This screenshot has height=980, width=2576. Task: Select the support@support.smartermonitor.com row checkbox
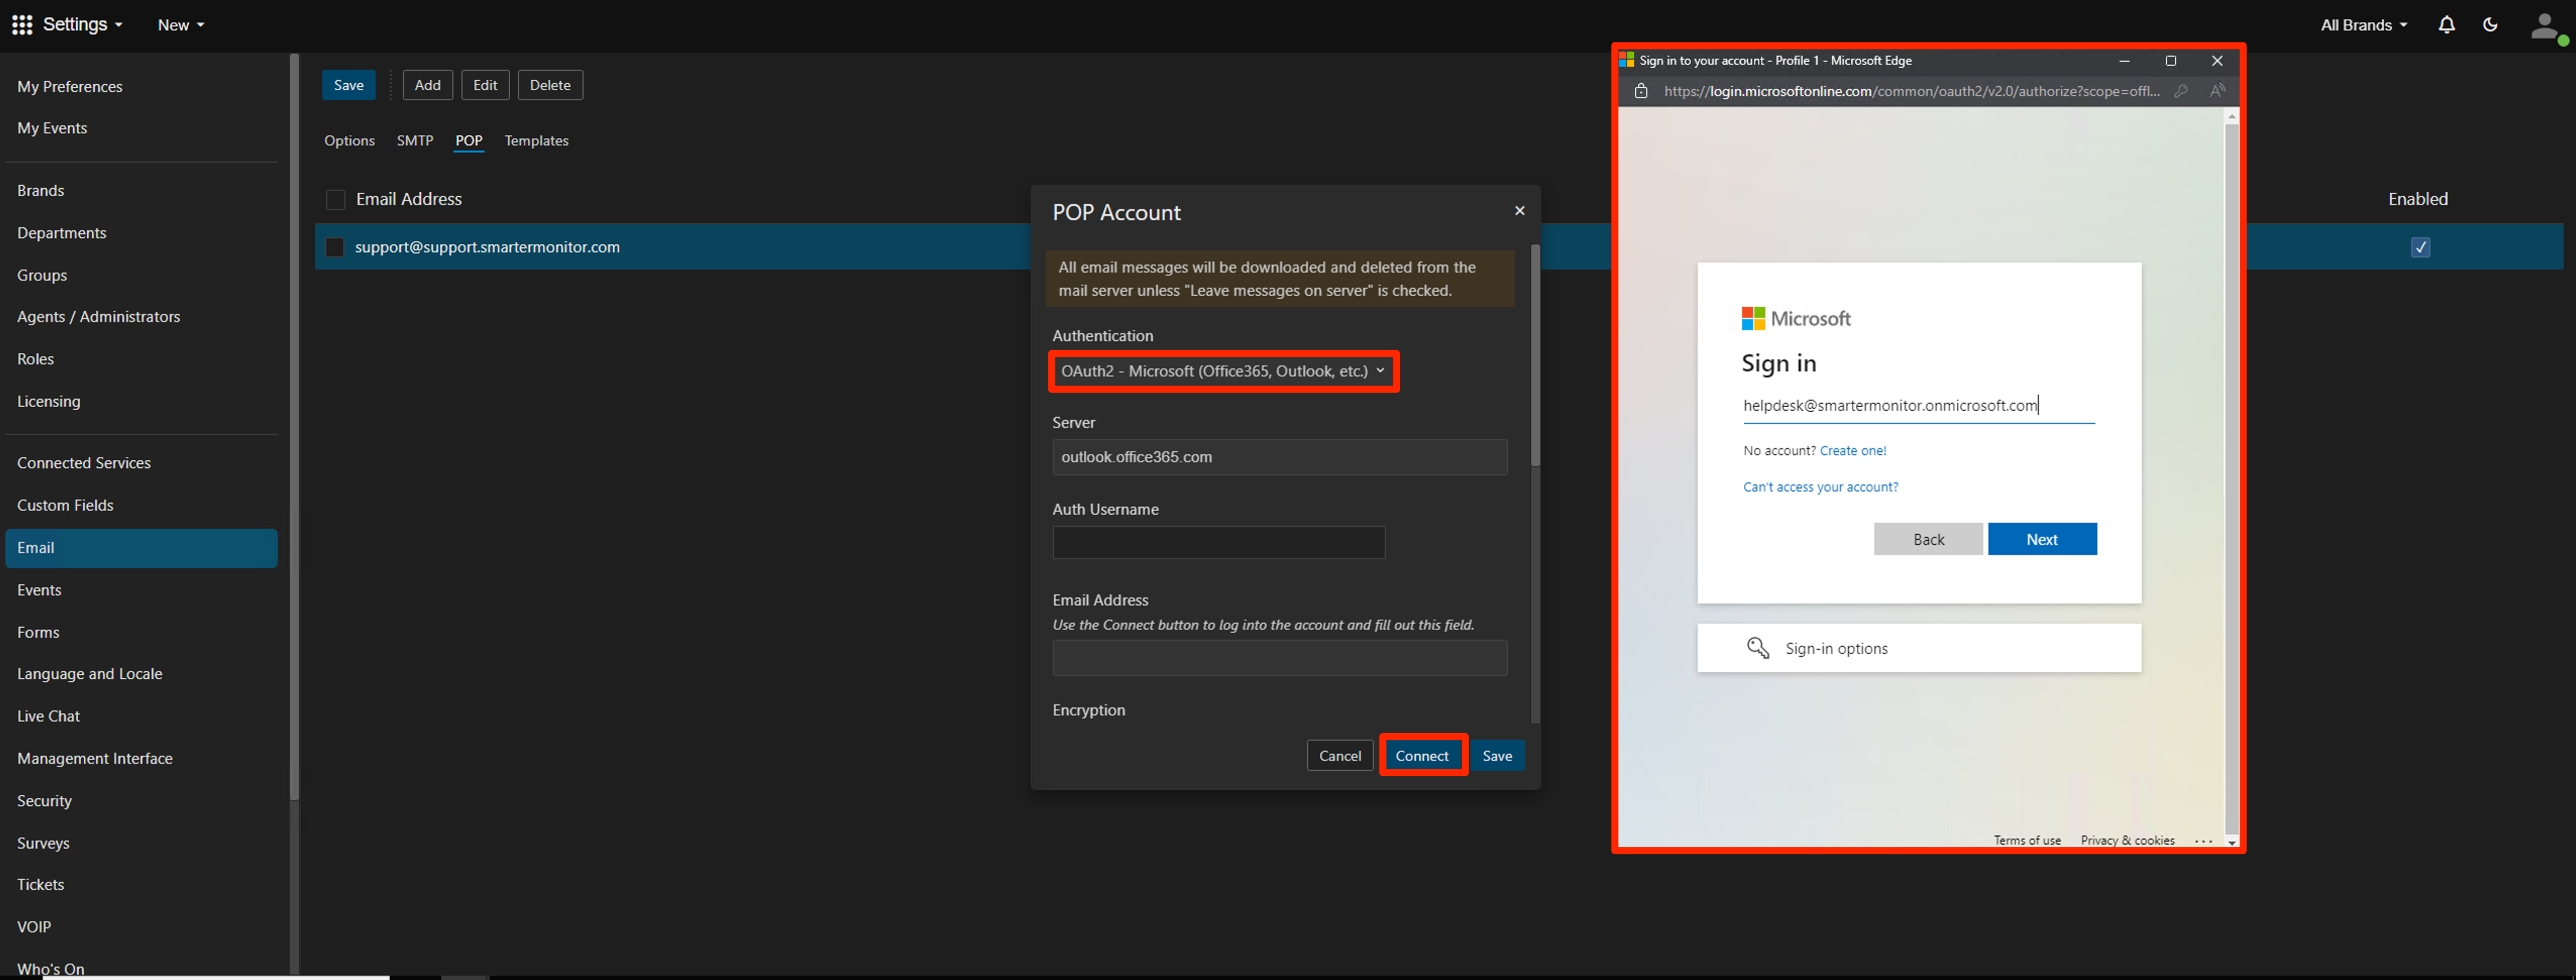(x=335, y=247)
